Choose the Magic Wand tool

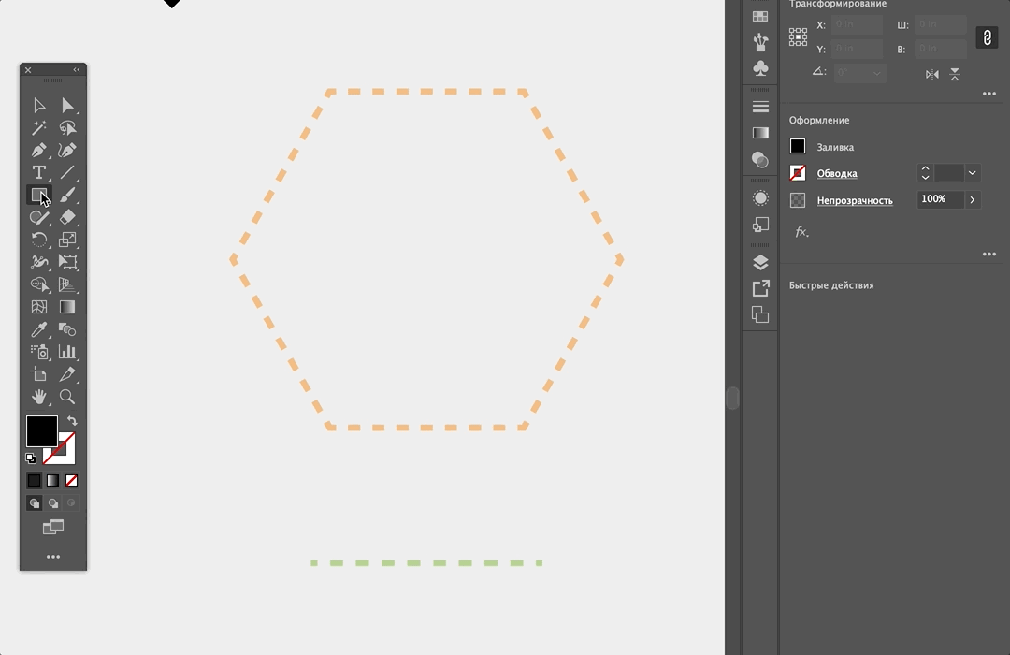pyautogui.click(x=38, y=127)
